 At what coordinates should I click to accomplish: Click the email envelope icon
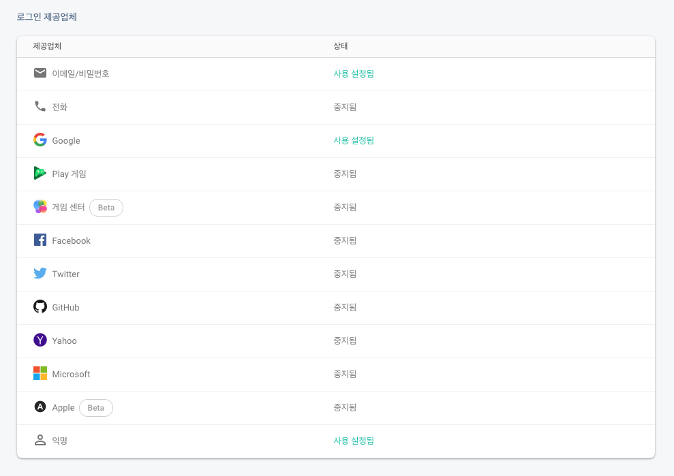[x=40, y=73]
